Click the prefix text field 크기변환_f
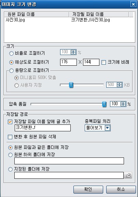The width and height of the screenshot is (138, 197). pyautogui.click(x=43, y=128)
